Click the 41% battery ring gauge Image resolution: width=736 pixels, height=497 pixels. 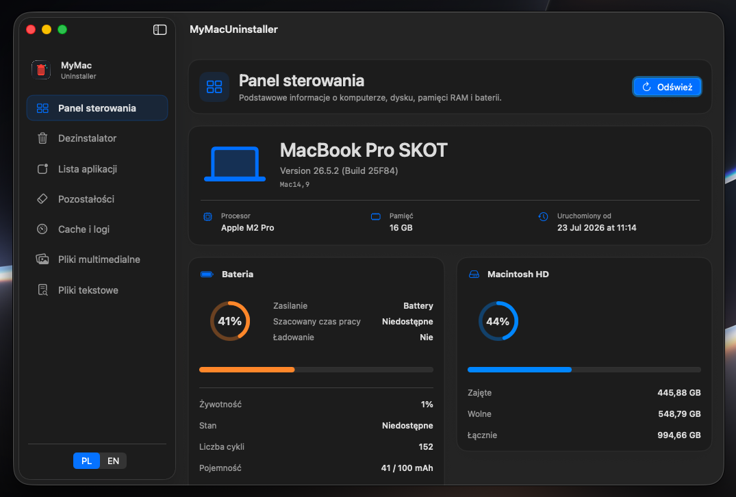click(x=230, y=321)
